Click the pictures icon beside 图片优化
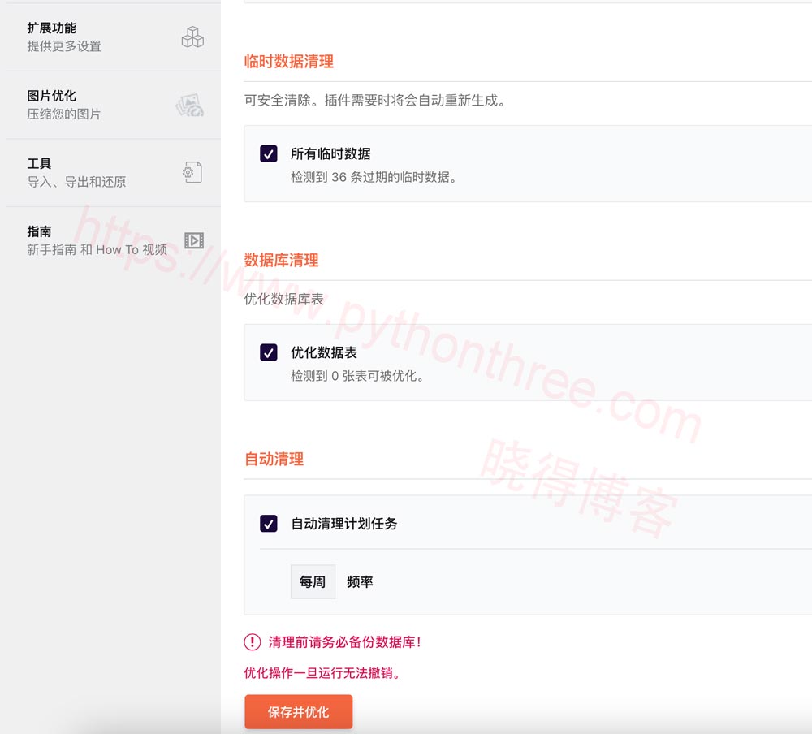The image size is (812, 734). pyautogui.click(x=190, y=105)
